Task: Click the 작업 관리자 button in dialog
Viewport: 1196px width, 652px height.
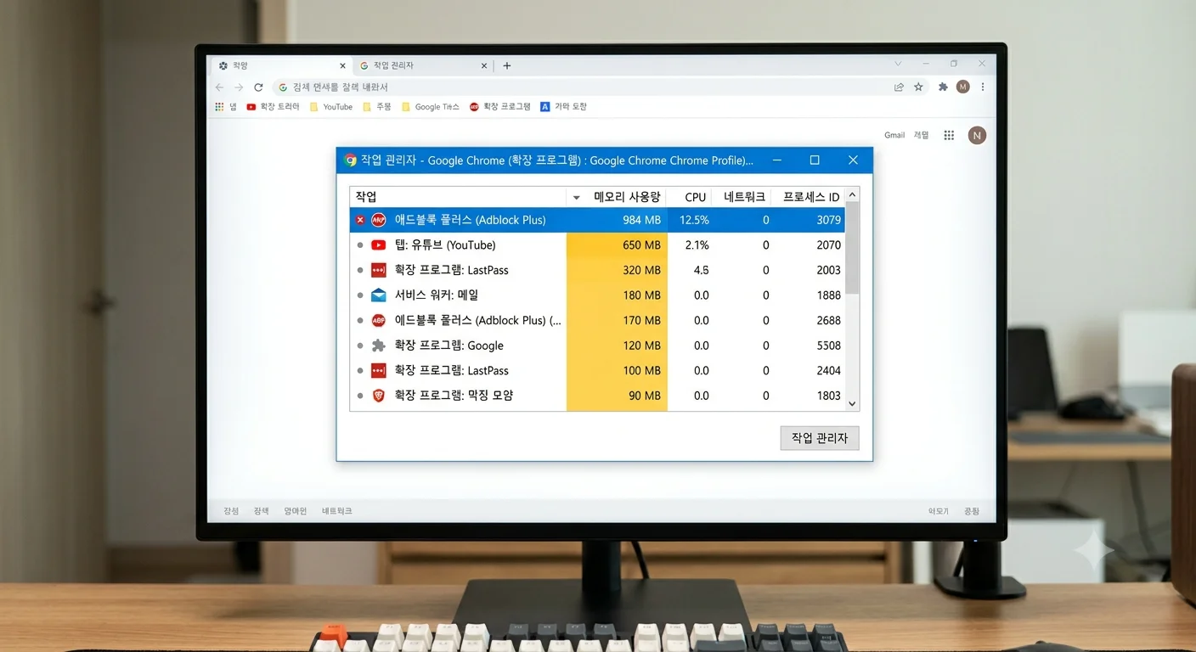Action: tap(820, 438)
